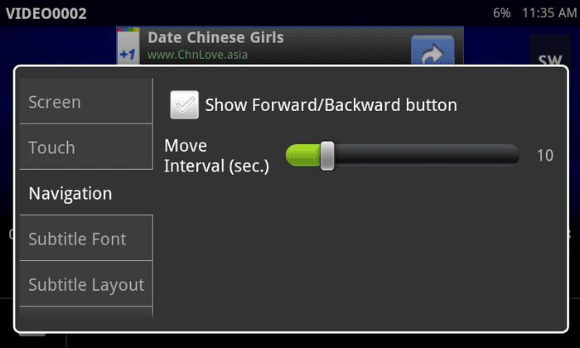The image size is (580, 348).
Task: Tap the battery percentage indicator
Action: click(x=501, y=13)
